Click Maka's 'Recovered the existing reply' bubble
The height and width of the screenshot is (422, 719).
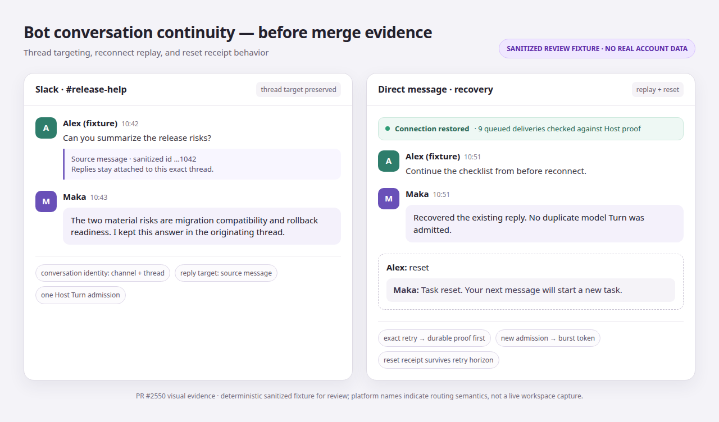click(x=544, y=223)
